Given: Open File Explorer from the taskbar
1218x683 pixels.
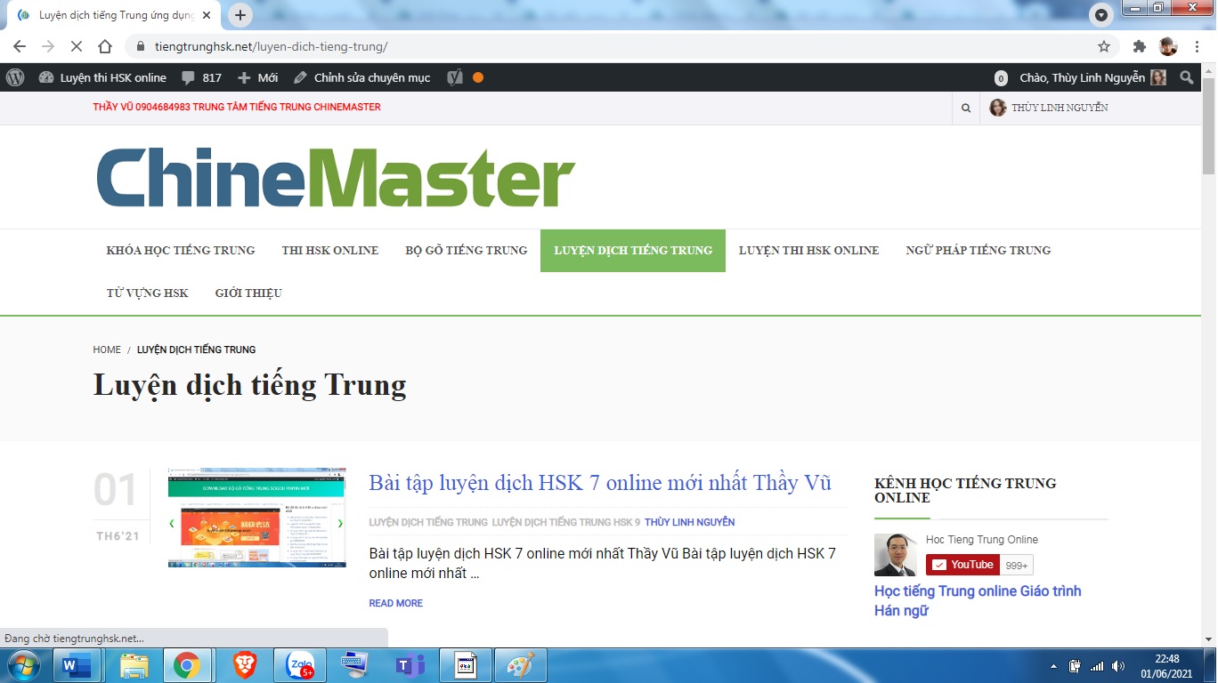Looking at the screenshot, I should [x=134, y=665].
